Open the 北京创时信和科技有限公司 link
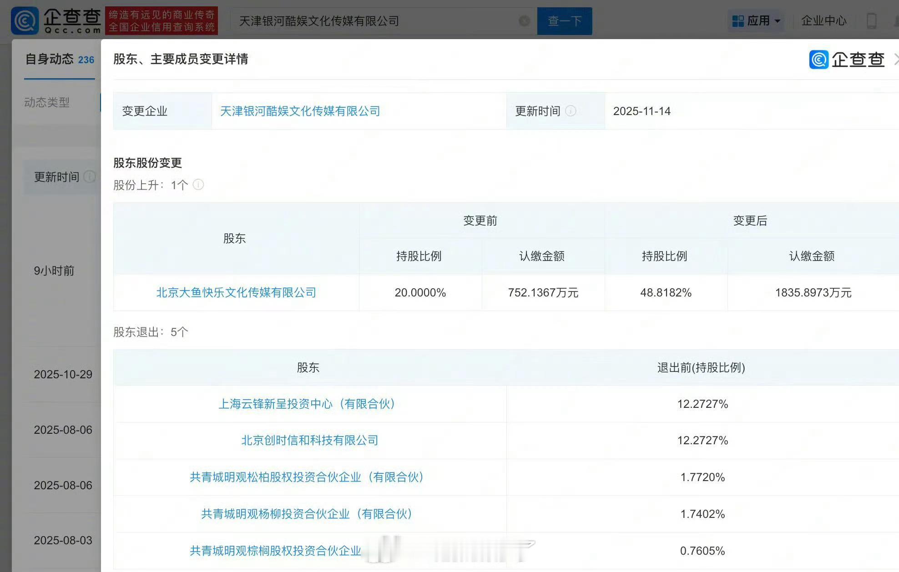 pyautogui.click(x=309, y=440)
